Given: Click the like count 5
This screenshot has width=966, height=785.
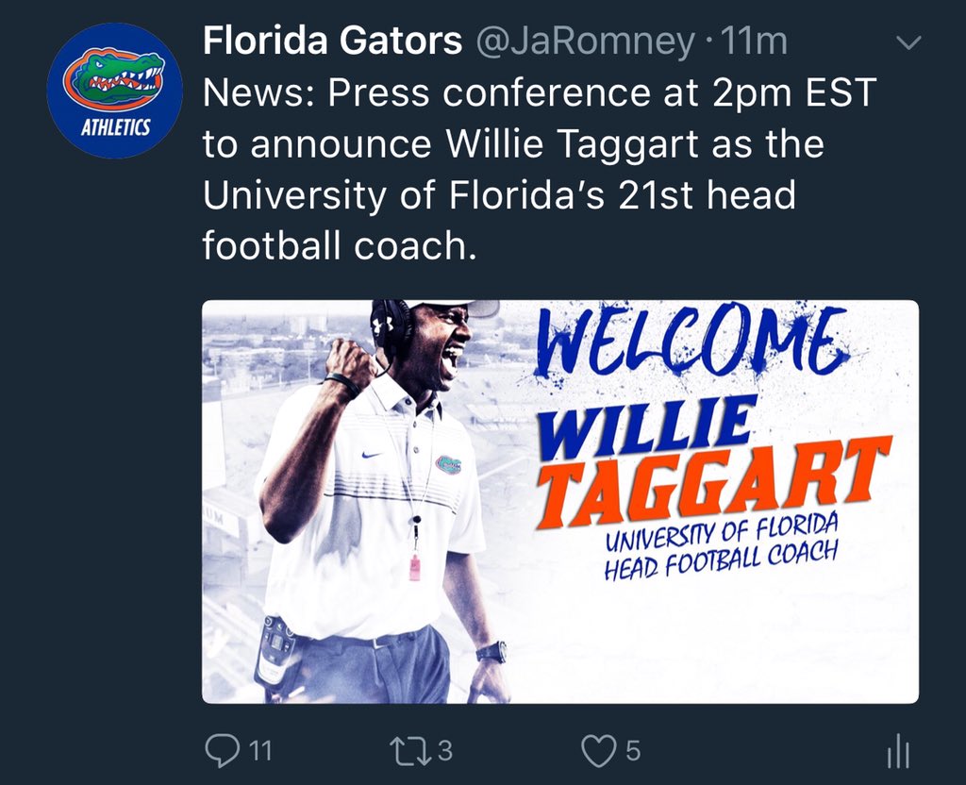Looking at the screenshot, I should [x=633, y=751].
